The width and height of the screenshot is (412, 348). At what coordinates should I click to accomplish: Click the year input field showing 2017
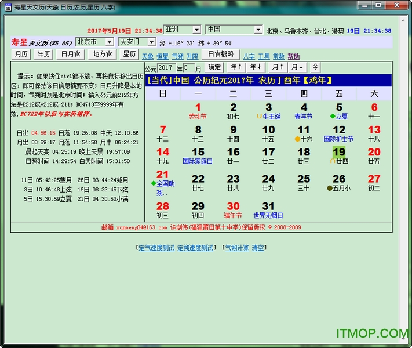click(x=166, y=68)
